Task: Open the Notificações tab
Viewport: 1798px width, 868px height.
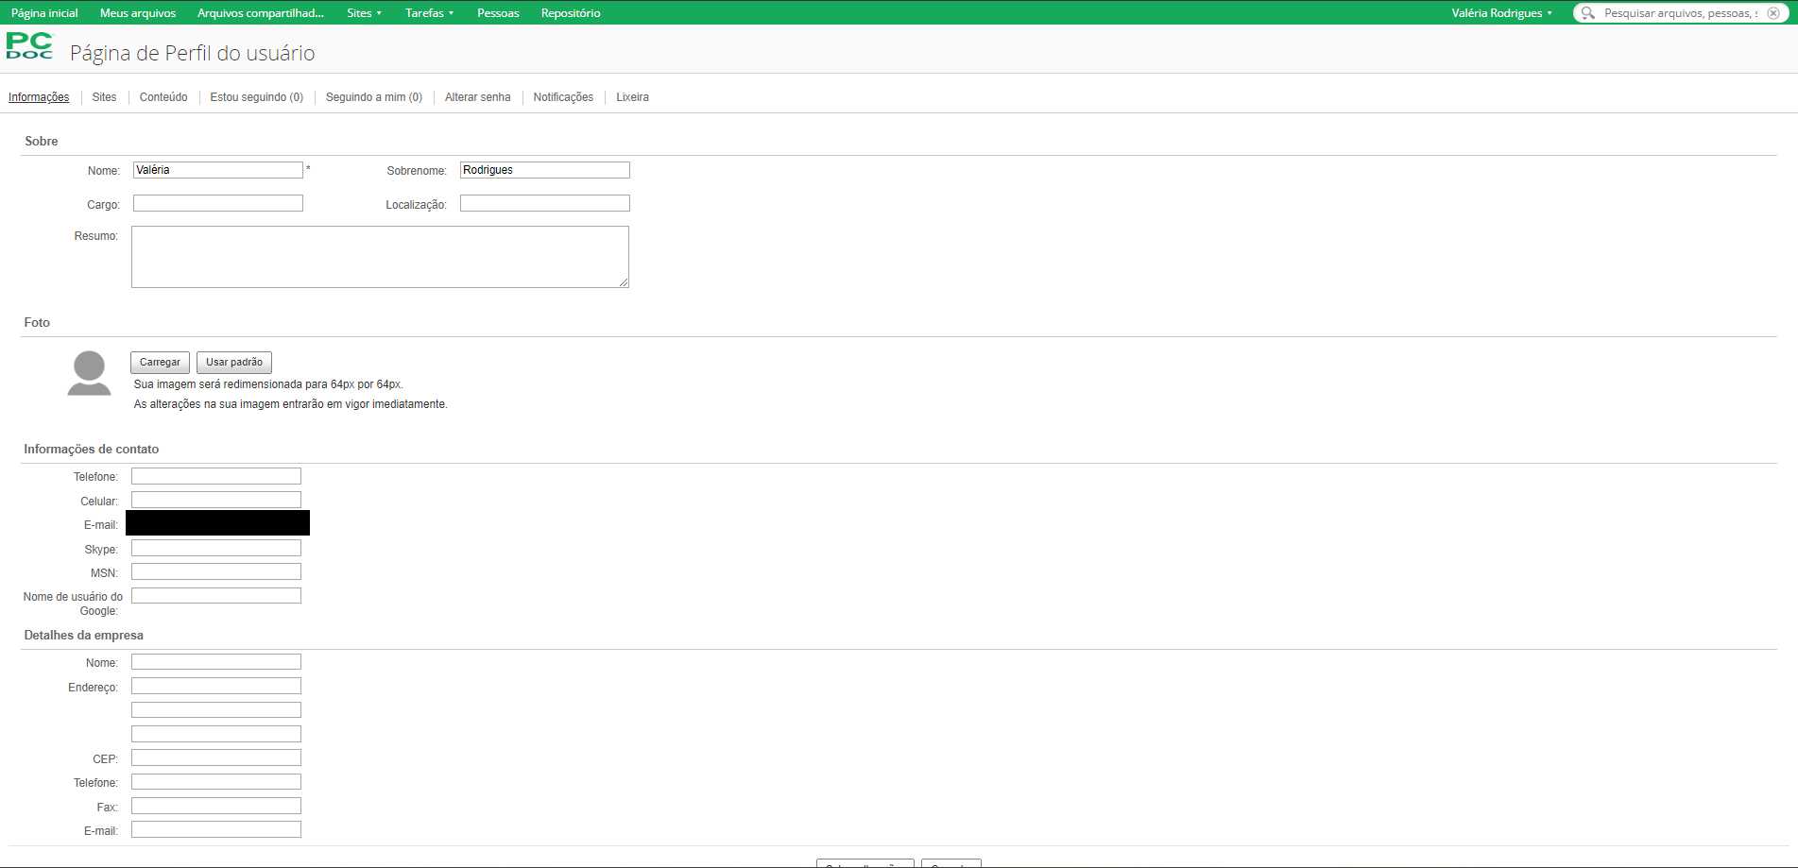Action: (563, 97)
